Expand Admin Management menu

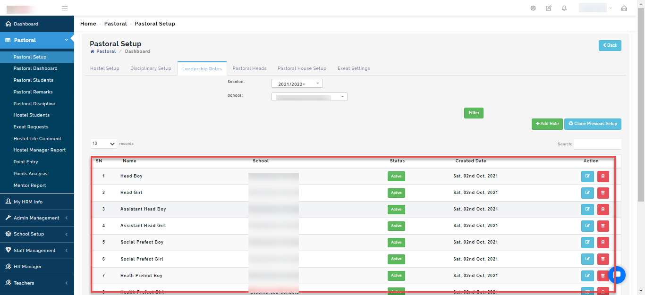coord(37,218)
